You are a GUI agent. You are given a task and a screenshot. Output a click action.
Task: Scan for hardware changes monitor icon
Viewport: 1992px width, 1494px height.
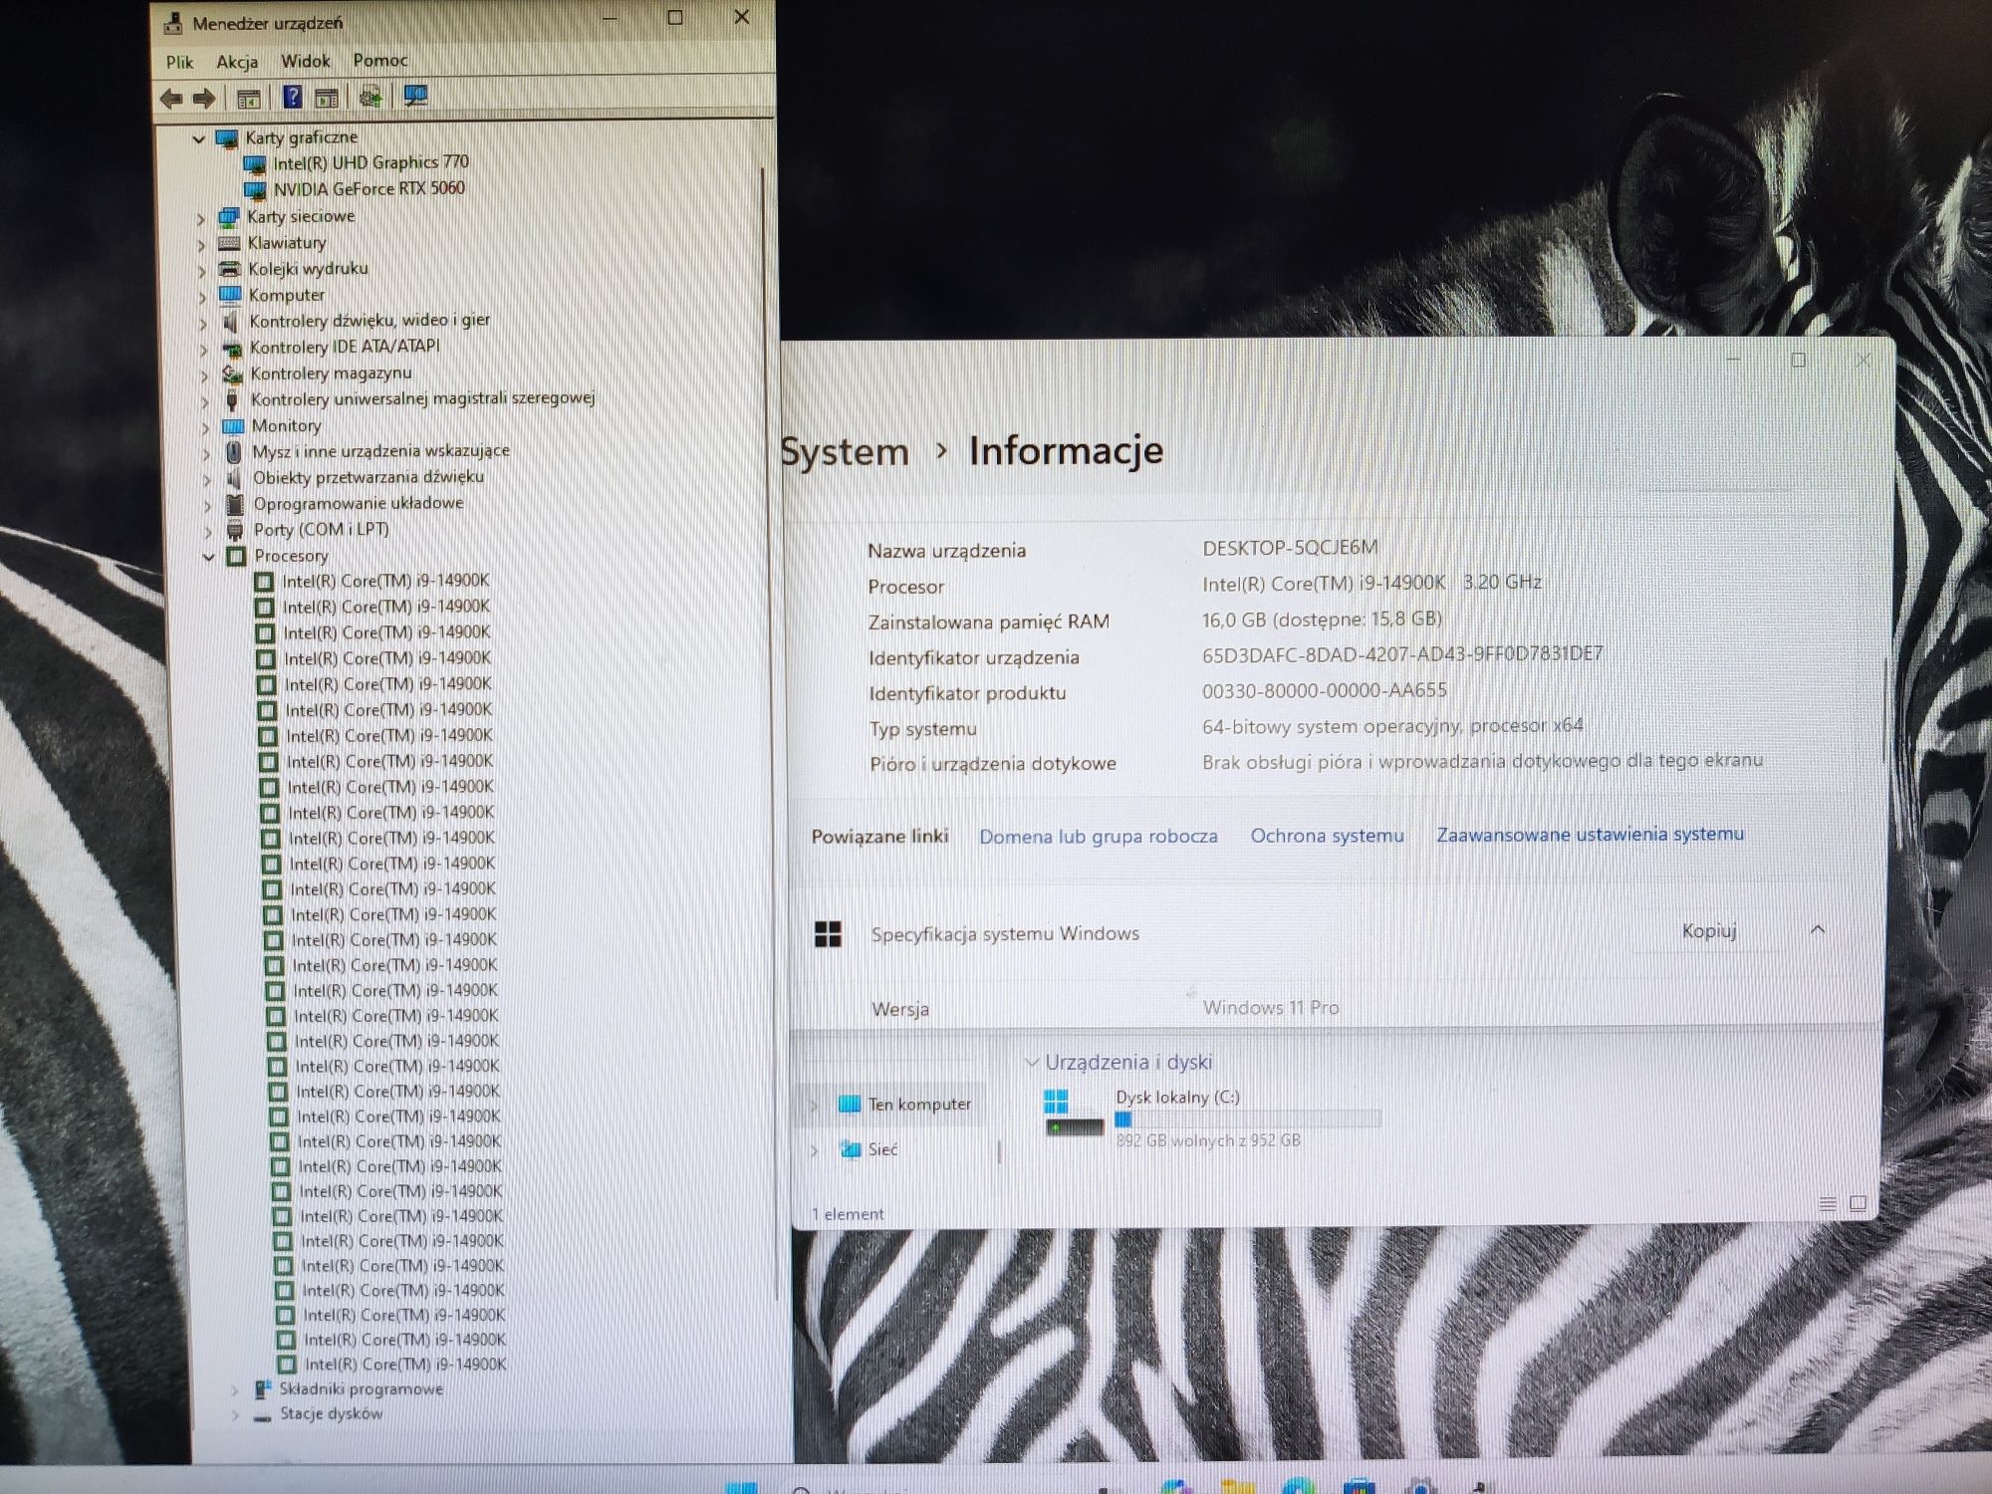(415, 96)
